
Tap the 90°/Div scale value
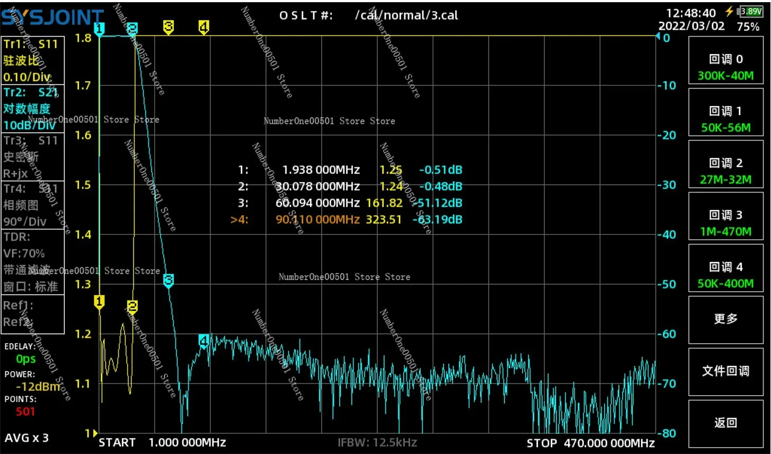pos(24,222)
